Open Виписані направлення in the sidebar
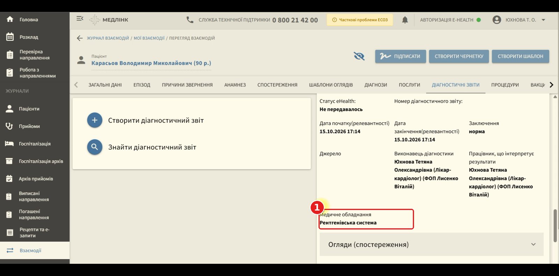 tap(35, 196)
